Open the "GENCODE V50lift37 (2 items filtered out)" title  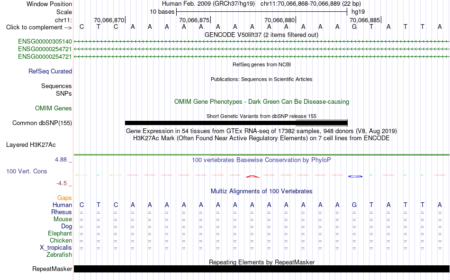click(x=261, y=35)
